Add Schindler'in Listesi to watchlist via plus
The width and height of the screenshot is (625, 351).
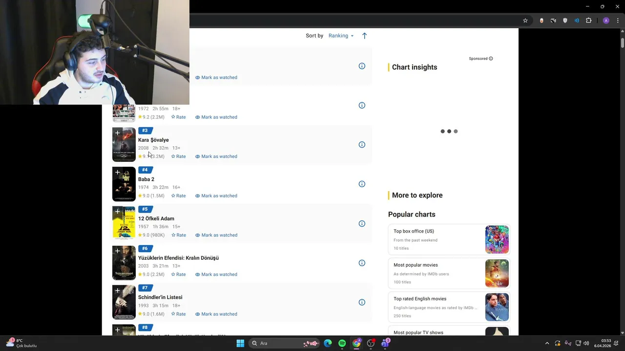click(117, 291)
